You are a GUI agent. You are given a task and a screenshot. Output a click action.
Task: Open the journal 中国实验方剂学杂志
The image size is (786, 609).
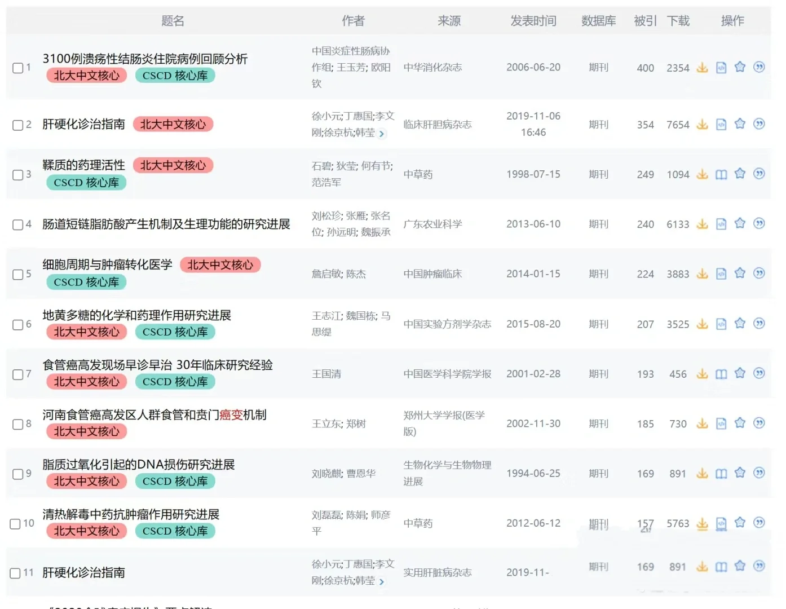[x=448, y=324]
